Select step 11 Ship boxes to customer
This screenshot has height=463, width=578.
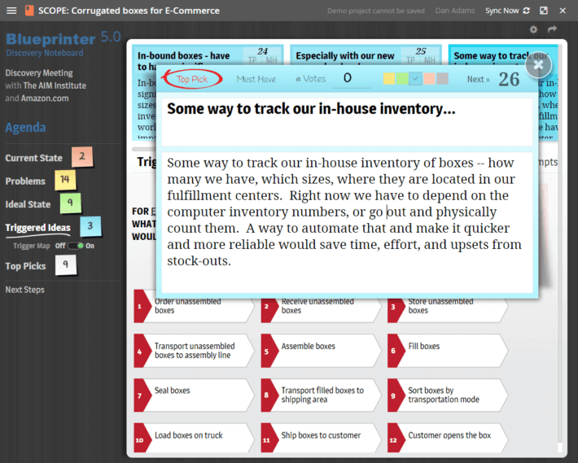321,438
